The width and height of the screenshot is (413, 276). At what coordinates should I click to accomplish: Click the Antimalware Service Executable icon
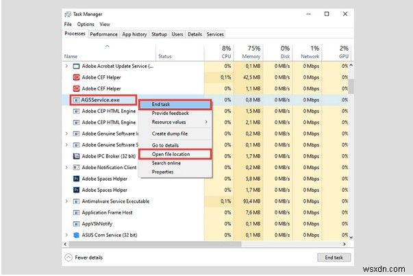point(76,201)
